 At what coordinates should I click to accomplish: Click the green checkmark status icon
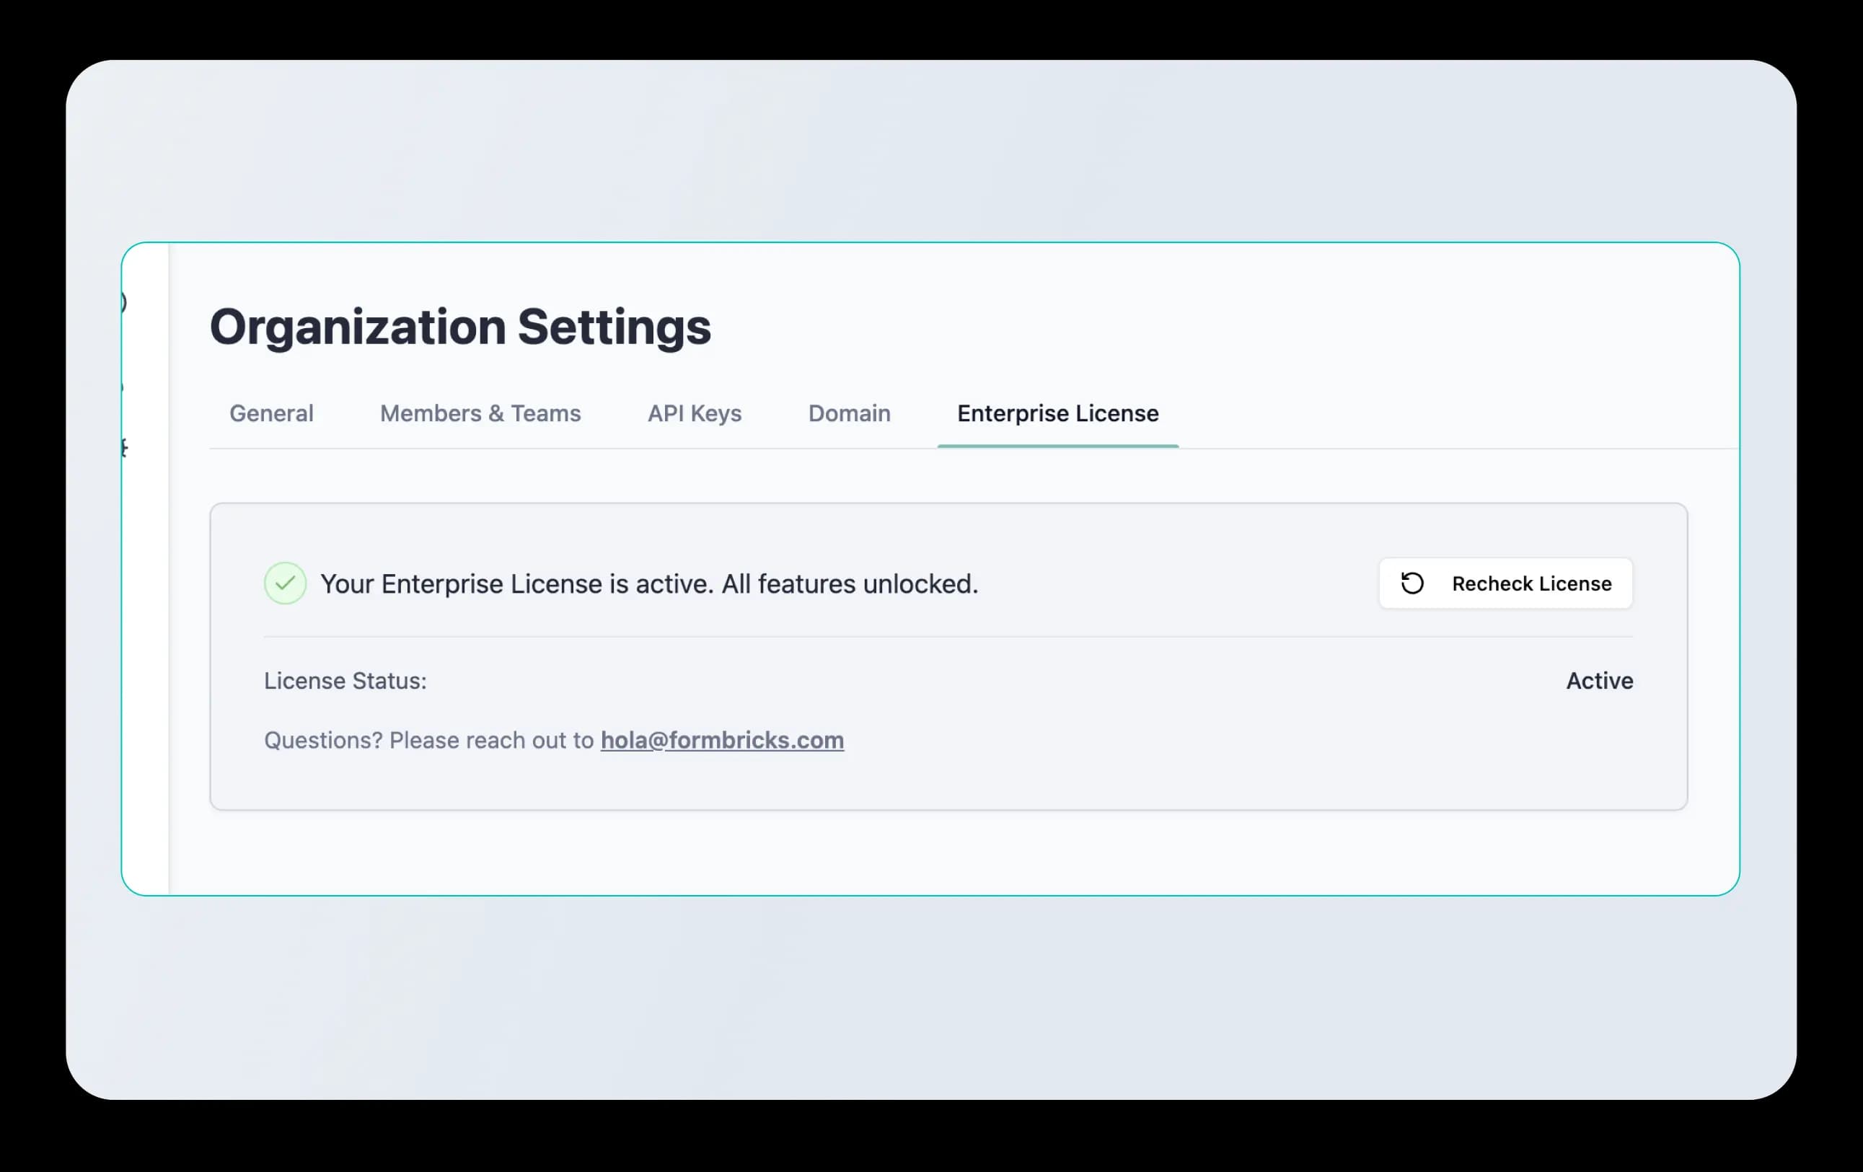(285, 583)
